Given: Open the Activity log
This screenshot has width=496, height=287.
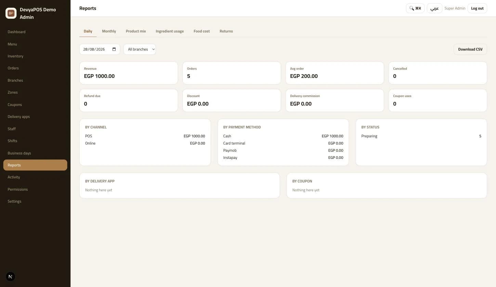Looking at the screenshot, I should (35, 177).
